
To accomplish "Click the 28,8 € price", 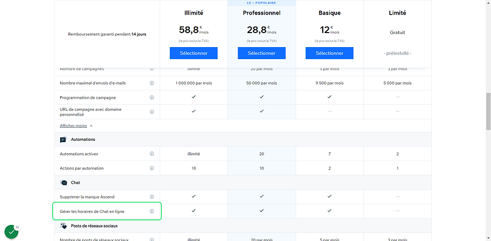I will point(262,30).
